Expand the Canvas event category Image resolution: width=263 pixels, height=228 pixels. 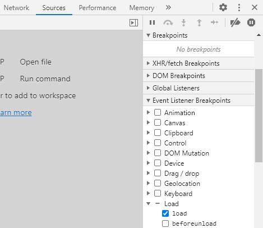pos(148,122)
